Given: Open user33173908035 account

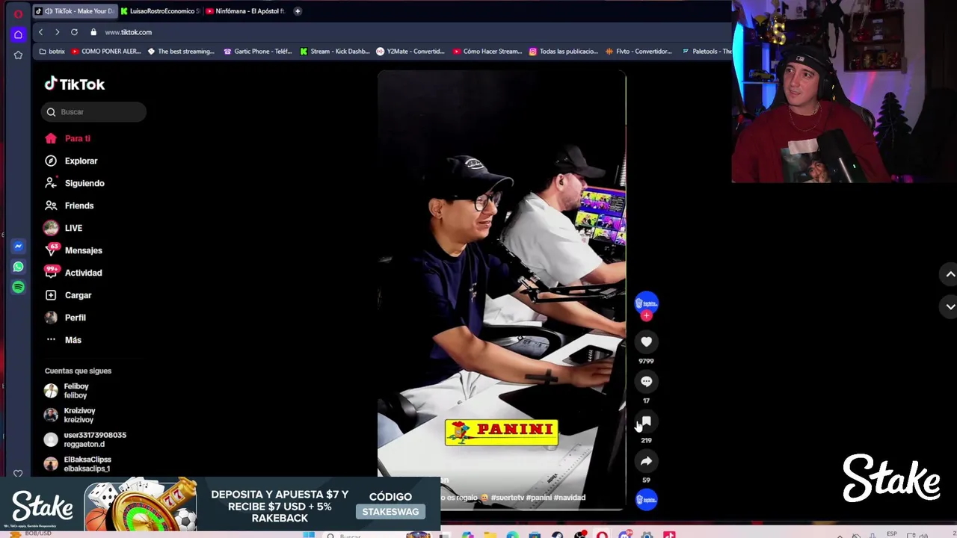Looking at the screenshot, I should 85,439.
